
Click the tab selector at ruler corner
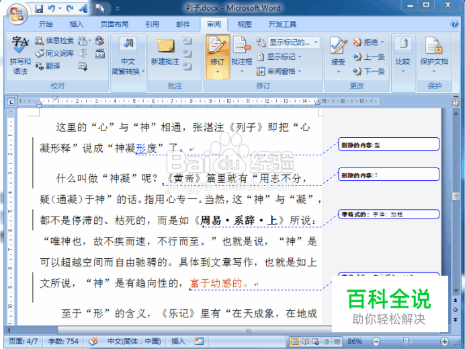tap(11, 102)
